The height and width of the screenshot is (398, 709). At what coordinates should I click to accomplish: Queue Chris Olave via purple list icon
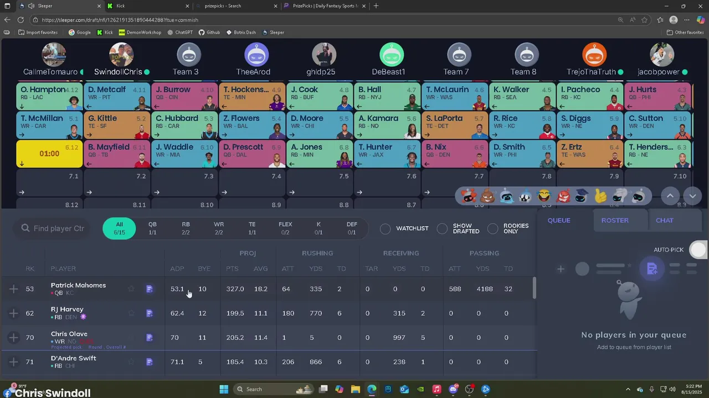[149, 338]
